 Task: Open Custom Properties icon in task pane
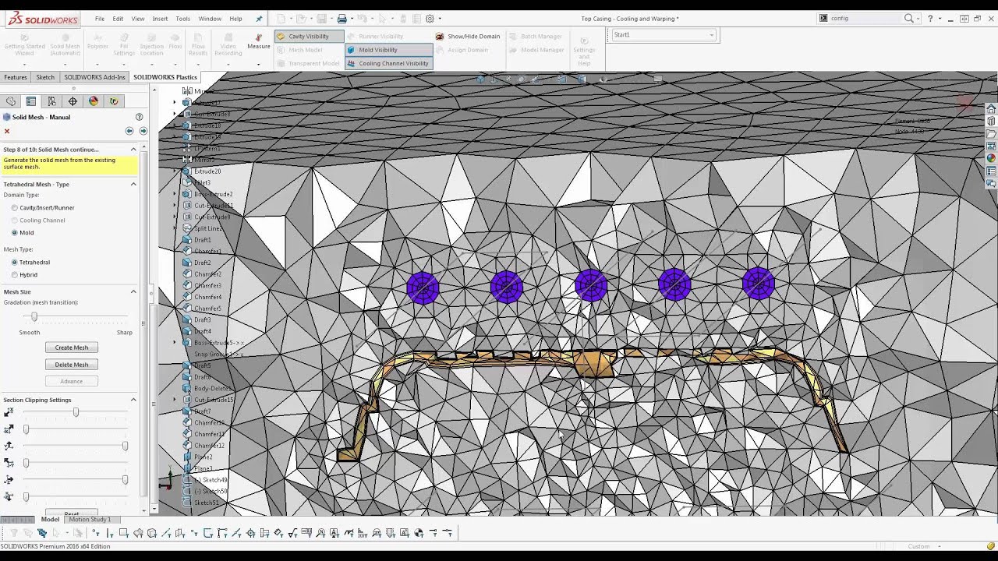(x=991, y=171)
